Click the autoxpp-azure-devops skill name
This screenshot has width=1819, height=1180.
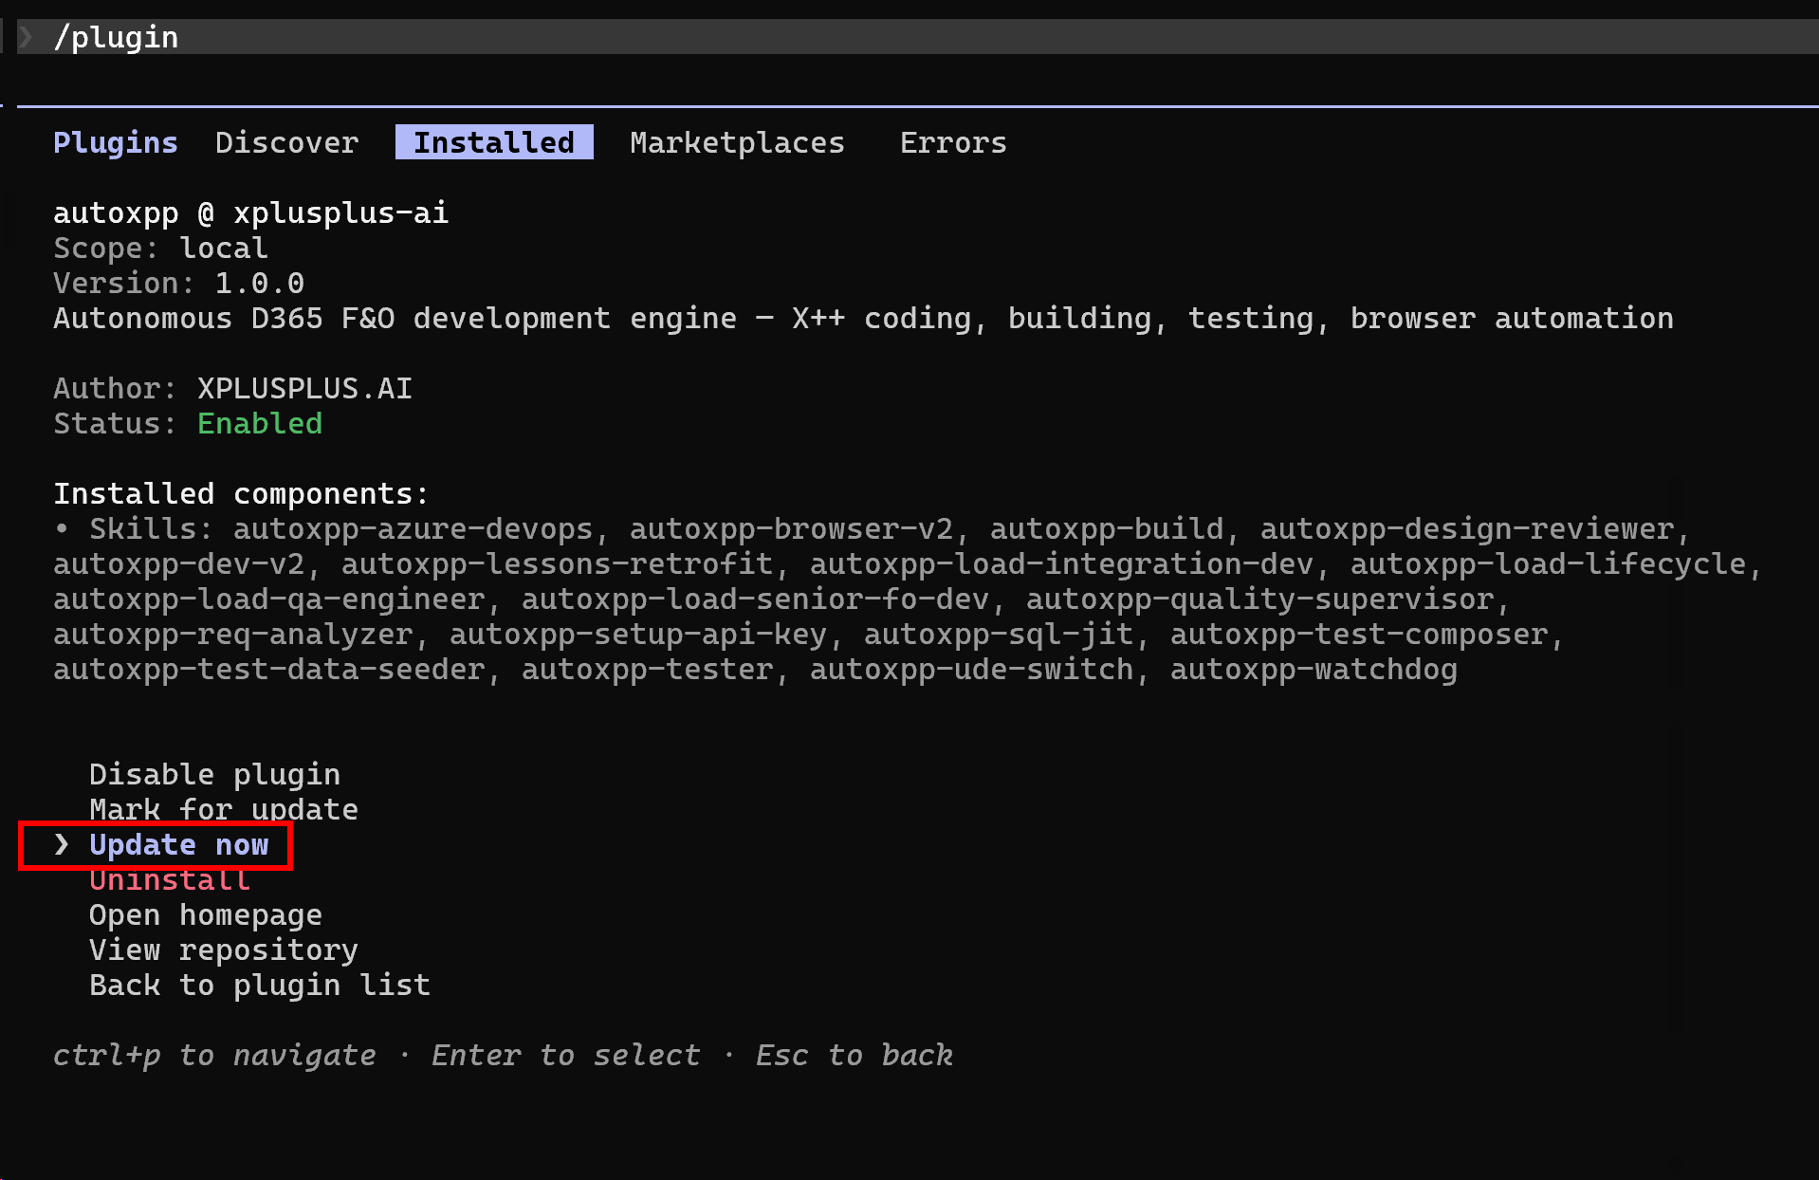413,528
